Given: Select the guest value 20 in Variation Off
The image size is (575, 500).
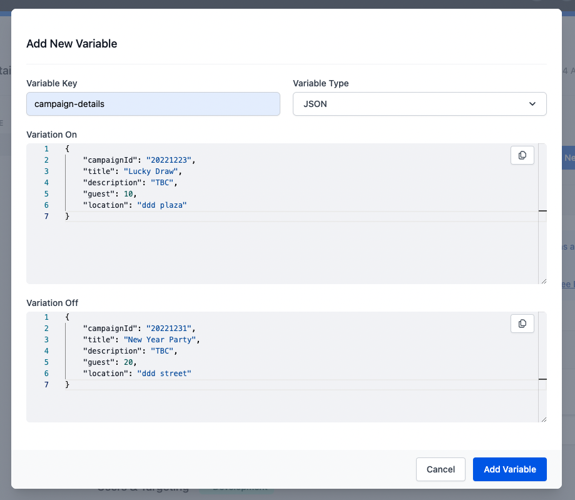Looking at the screenshot, I should coord(128,362).
